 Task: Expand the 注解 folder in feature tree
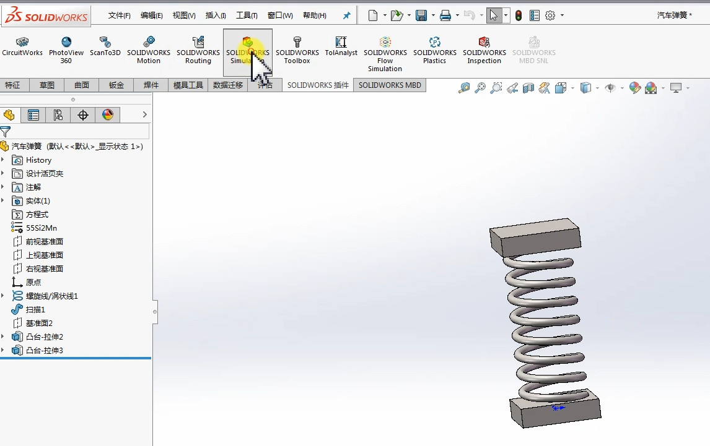pos(4,187)
